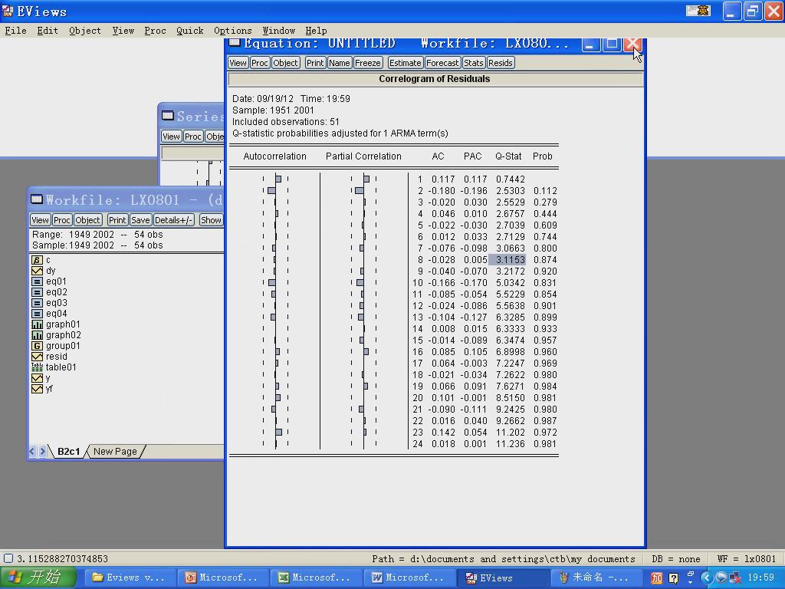This screenshot has width=785, height=589.
Task: Click the Q-Stat column header
Action: pos(508,156)
